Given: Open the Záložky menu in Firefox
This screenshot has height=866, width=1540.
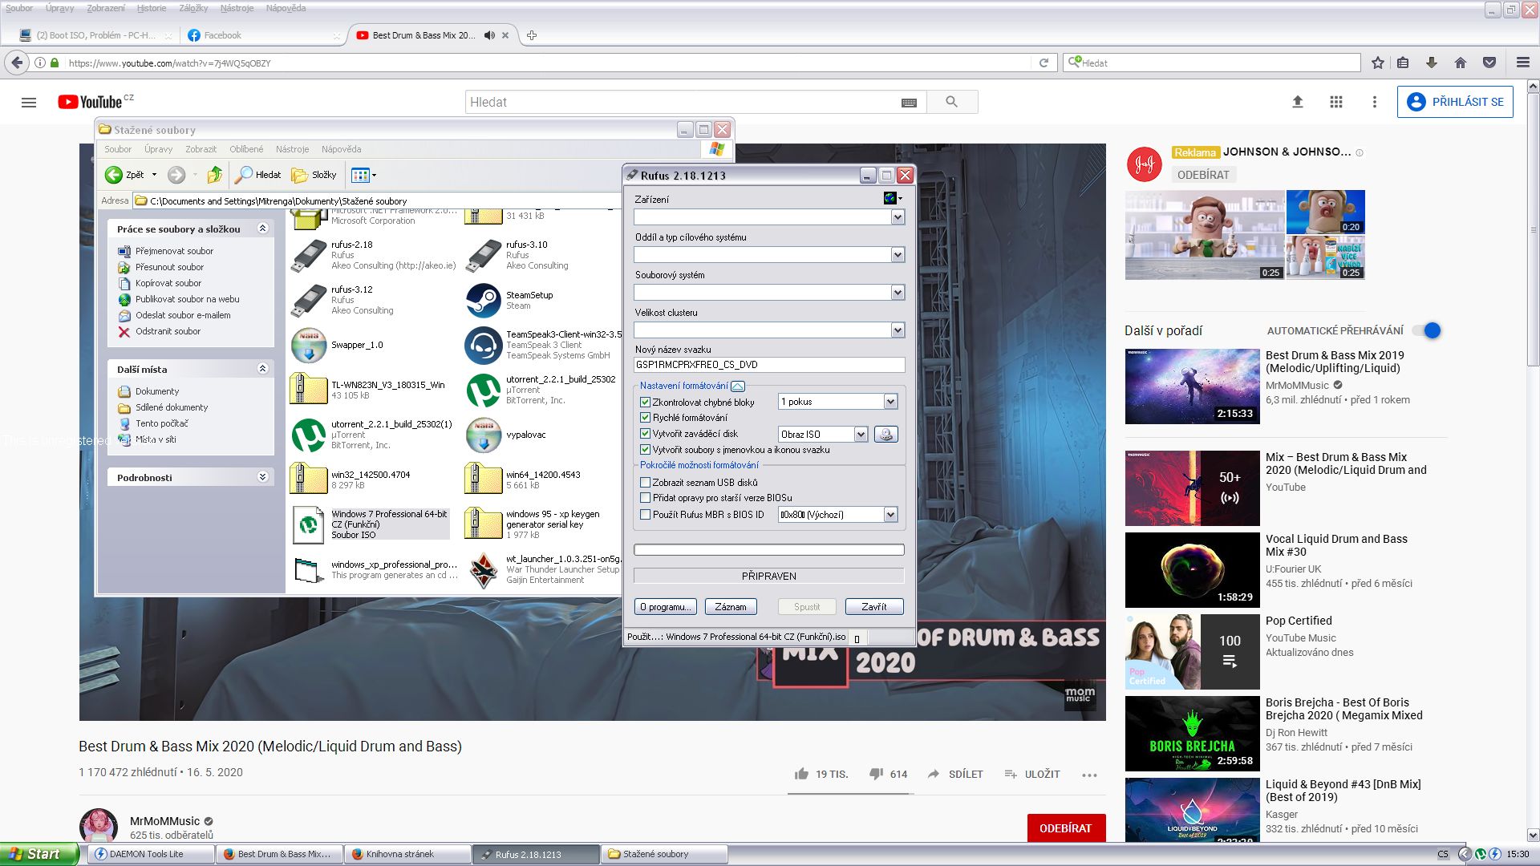Looking at the screenshot, I should point(193,8).
